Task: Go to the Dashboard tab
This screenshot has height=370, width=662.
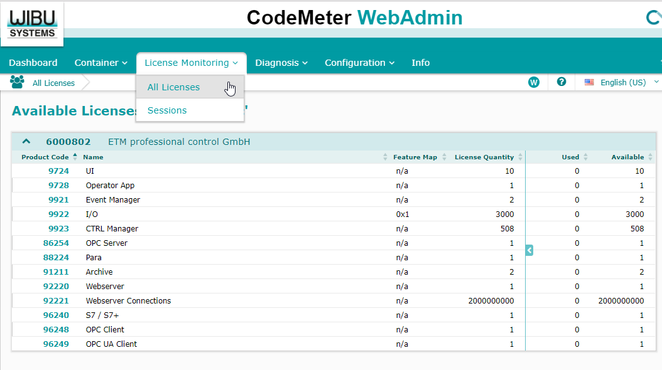Action: [33, 63]
